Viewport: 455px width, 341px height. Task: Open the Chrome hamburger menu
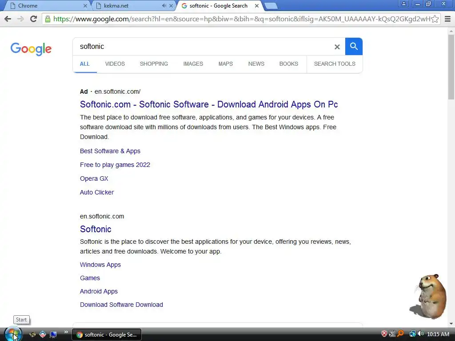[447, 19]
